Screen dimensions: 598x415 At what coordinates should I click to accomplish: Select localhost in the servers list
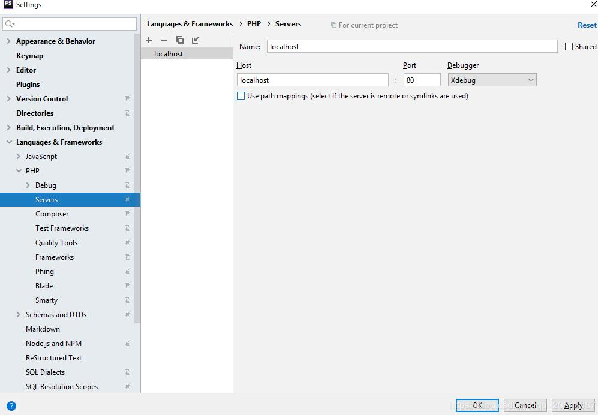(x=187, y=54)
